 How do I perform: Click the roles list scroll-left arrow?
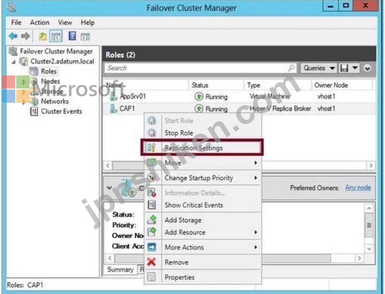[108, 165]
